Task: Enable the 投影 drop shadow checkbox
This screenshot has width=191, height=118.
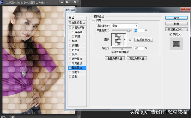Action: point(70,76)
